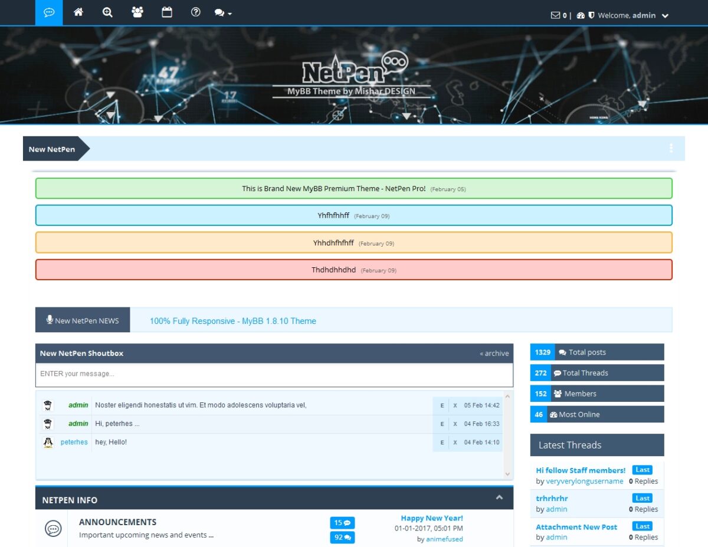
Task: Open the Happy New Year! thread
Action: pyautogui.click(x=432, y=517)
